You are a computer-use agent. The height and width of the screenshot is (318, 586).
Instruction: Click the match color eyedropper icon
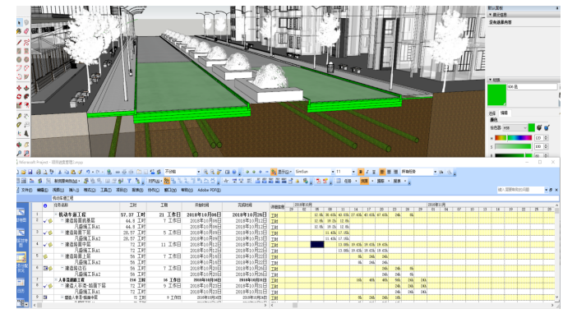tap(539, 128)
